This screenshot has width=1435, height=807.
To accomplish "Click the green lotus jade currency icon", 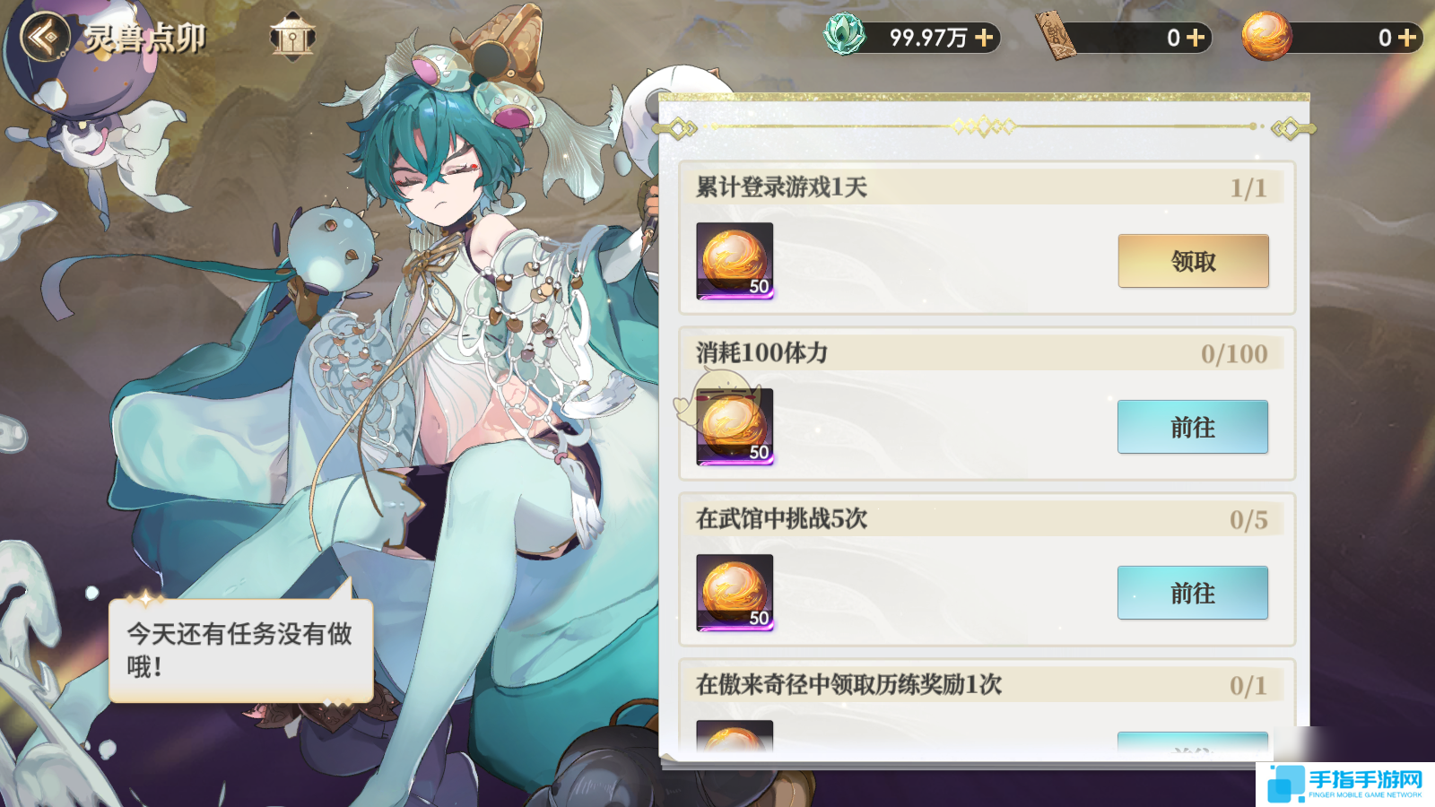I will [844, 36].
